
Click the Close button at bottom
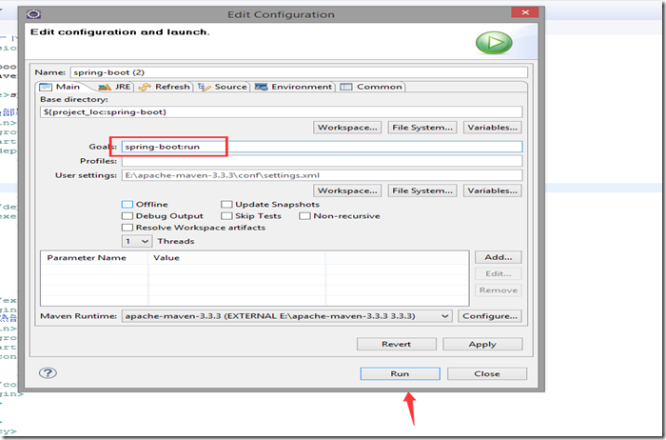487,373
